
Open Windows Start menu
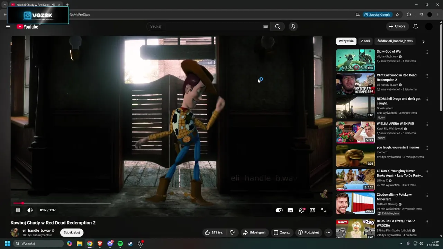(7, 243)
